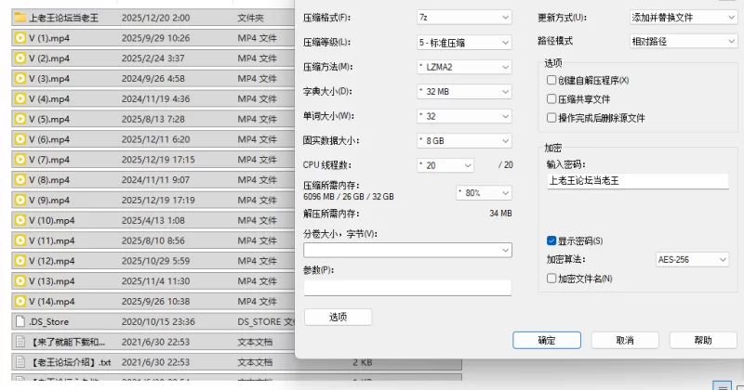Click the video icon of V (10).mp4
This screenshot has width=744, height=390.
(20, 220)
